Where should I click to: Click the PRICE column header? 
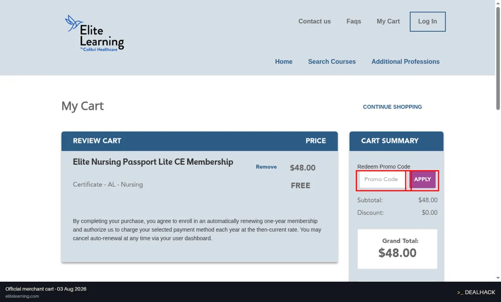pyautogui.click(x=316, y=141)
